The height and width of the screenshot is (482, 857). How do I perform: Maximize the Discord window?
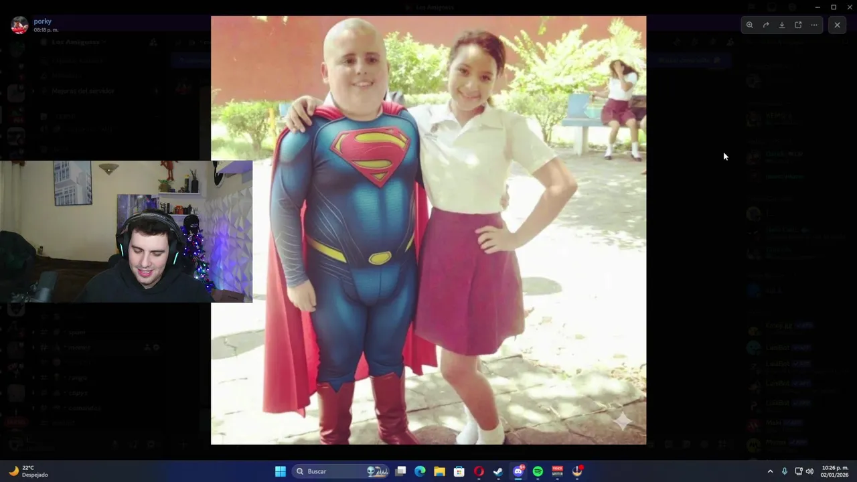(834, 7)
